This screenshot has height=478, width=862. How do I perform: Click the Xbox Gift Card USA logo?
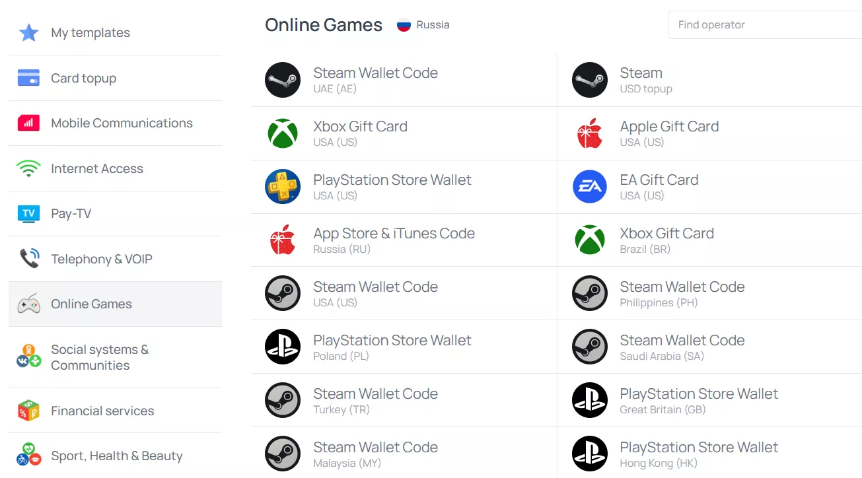point(283,133)
